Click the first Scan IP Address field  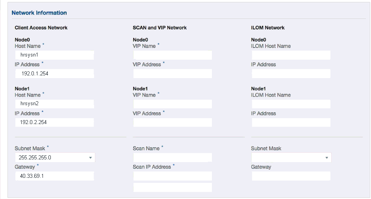[x=173, y=176]
